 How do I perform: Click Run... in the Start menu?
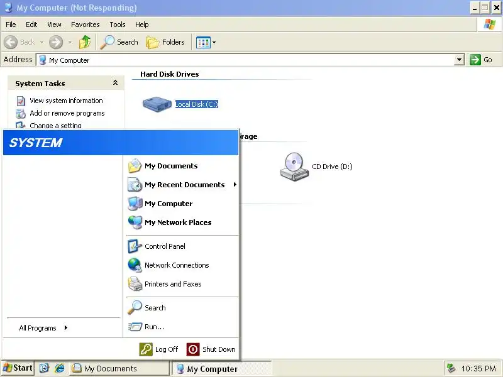(x=182, y=327)
